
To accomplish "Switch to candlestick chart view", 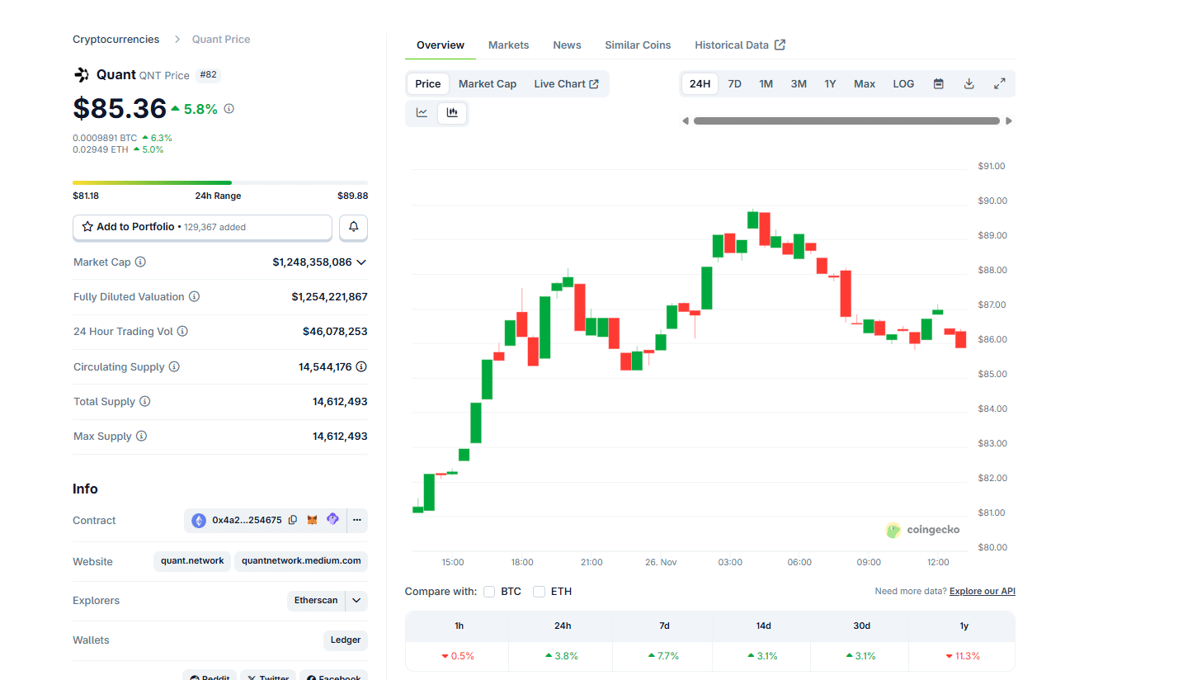I will (x=452, y=112).
